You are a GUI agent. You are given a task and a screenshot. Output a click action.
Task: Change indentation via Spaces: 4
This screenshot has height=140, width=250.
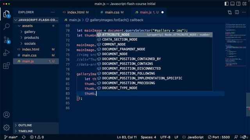148,137
